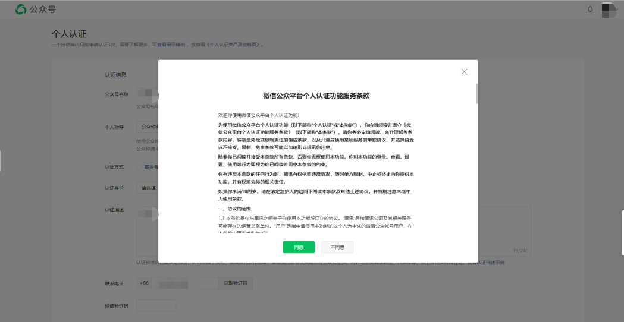Click the 19/240 character counter
This screenshot has width=624, height=322.
[x=520, y=251]
